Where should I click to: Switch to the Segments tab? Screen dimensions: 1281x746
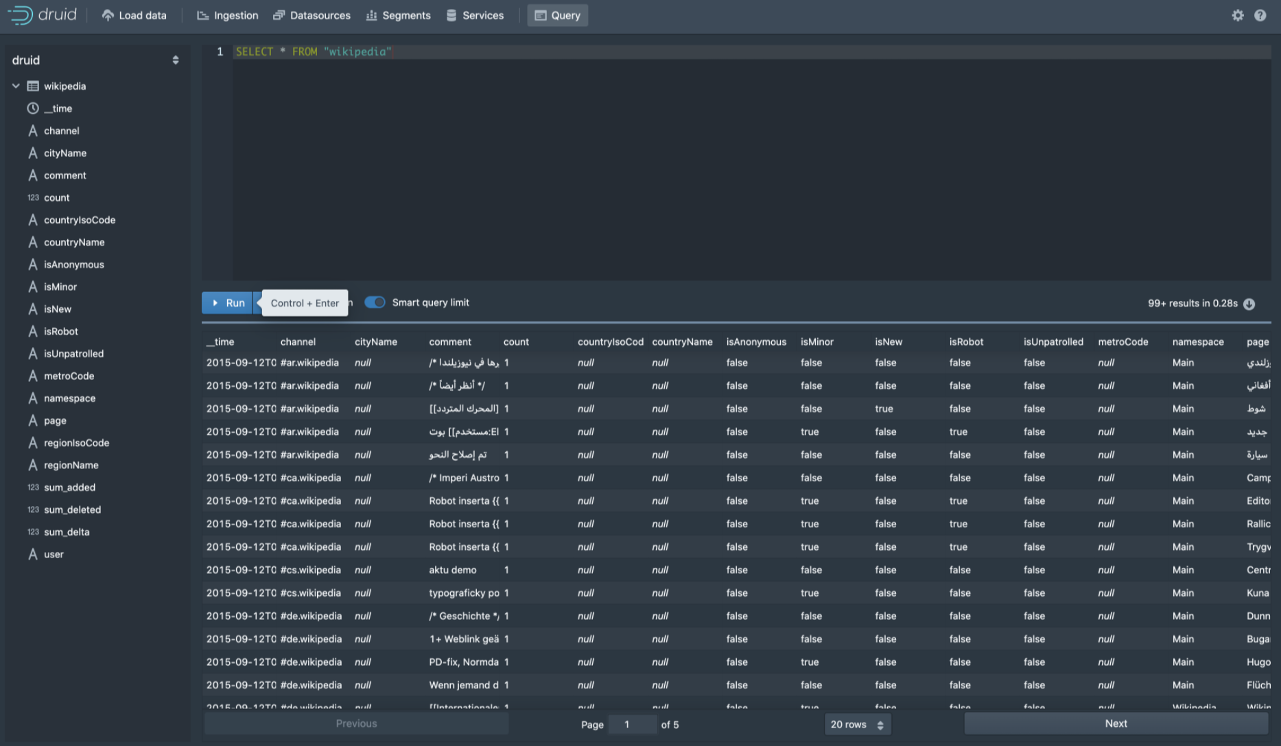tap(399, 15)
